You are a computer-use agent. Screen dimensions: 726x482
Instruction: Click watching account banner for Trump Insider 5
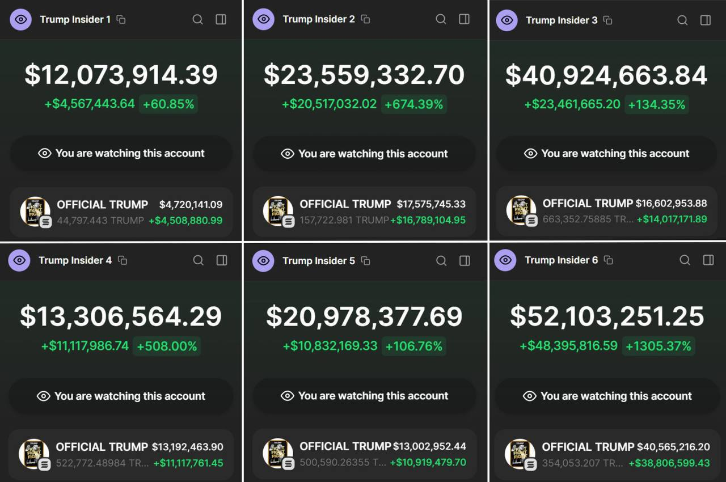364,396
